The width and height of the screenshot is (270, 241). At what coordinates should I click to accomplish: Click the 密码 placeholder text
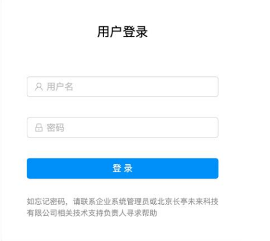point(55,127)
